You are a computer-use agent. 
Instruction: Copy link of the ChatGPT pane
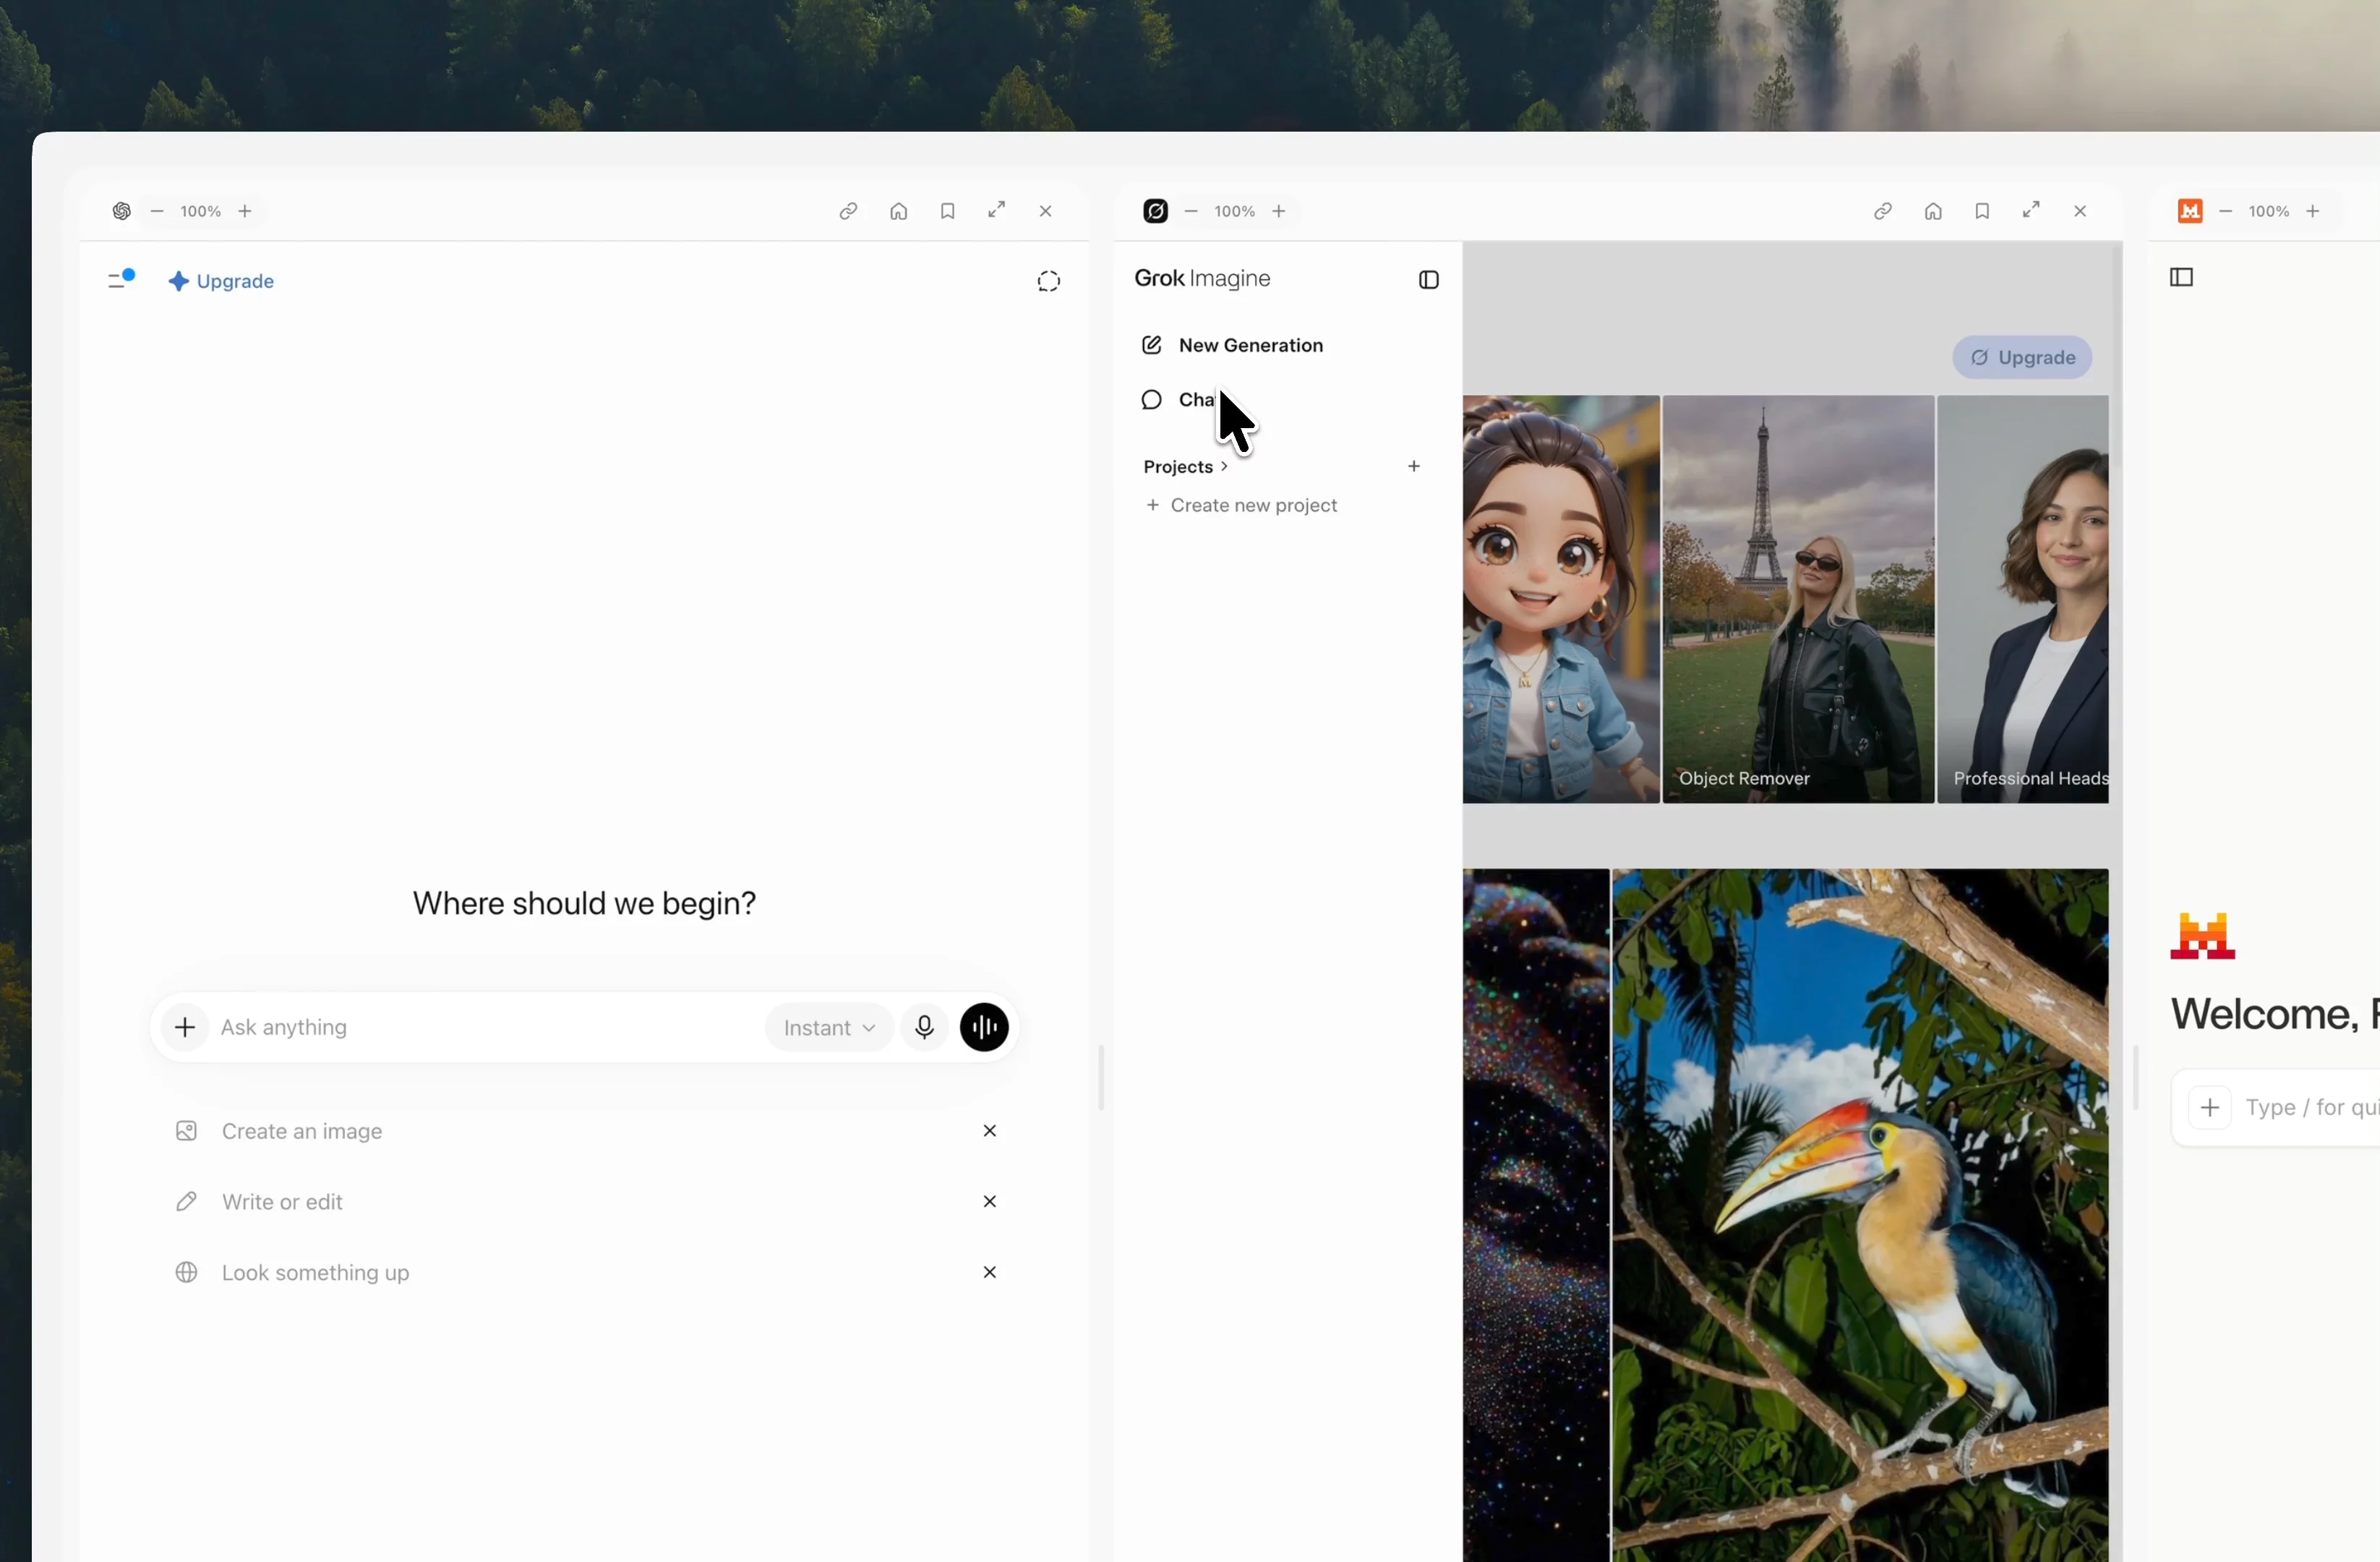[x=848, y=211]
